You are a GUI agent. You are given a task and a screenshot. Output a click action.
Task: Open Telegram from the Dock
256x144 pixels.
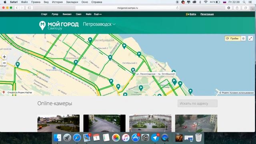(x=155, y=138)
